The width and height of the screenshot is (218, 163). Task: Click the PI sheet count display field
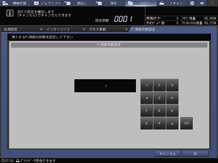105,86
